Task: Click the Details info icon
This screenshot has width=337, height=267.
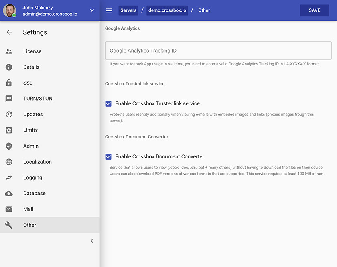Action: [9, 67]
